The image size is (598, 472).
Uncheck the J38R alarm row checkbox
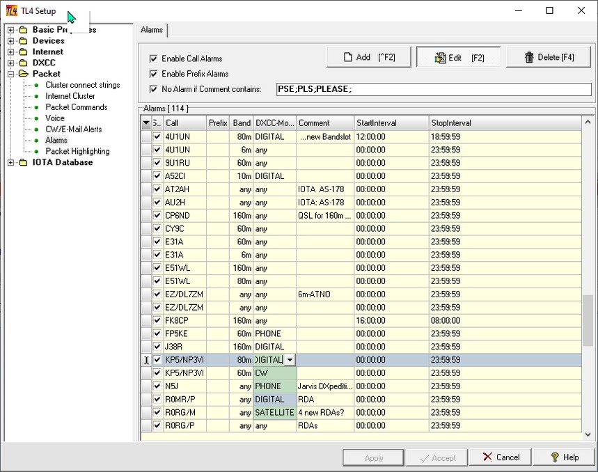(157, 347)
